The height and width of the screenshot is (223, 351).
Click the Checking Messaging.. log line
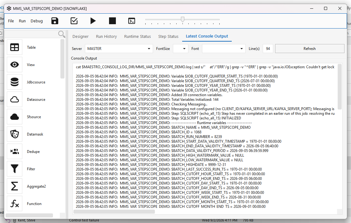point(142,104)
